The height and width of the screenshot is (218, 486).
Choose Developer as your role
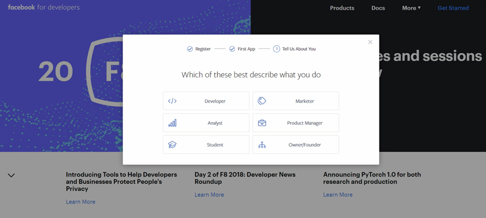(206, 101)
